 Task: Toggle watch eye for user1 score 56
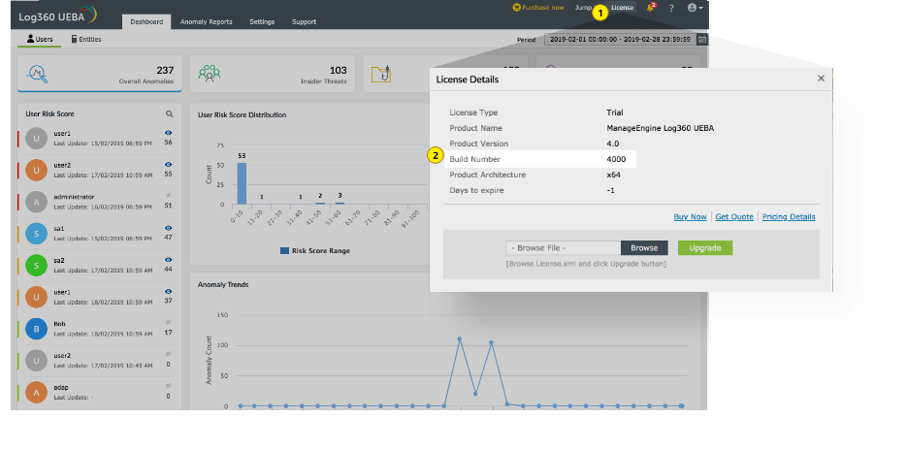[168, 133]
